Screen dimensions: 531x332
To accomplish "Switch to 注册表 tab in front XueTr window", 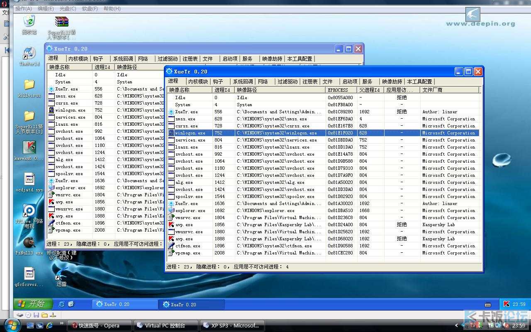I will (x=310, y=81).
